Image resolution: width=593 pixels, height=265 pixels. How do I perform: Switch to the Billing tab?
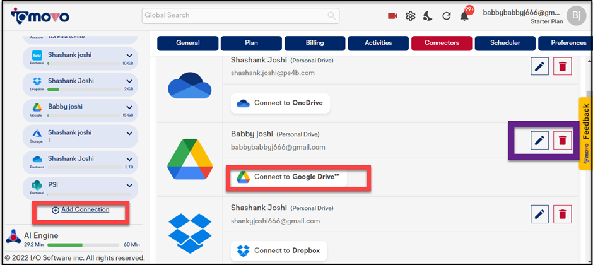coord(315,43)
